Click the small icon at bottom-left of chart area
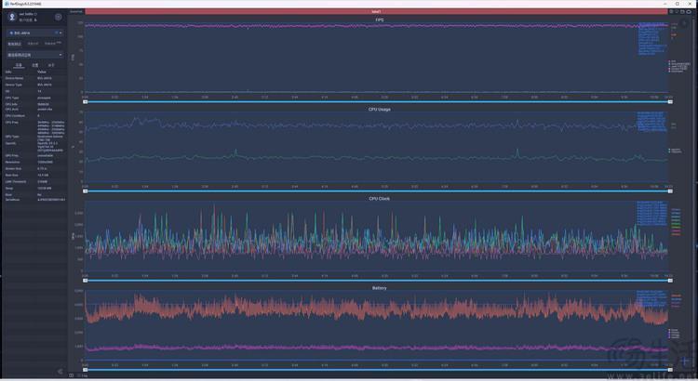698x381 pixels. (x=72, y=375)
